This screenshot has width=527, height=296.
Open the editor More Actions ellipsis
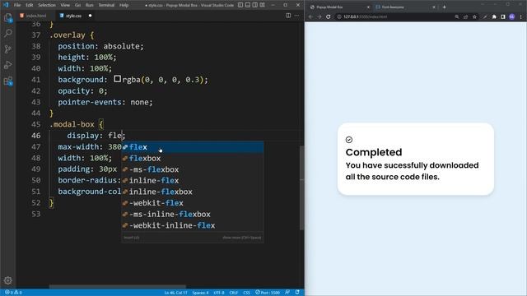pos(296,16)
